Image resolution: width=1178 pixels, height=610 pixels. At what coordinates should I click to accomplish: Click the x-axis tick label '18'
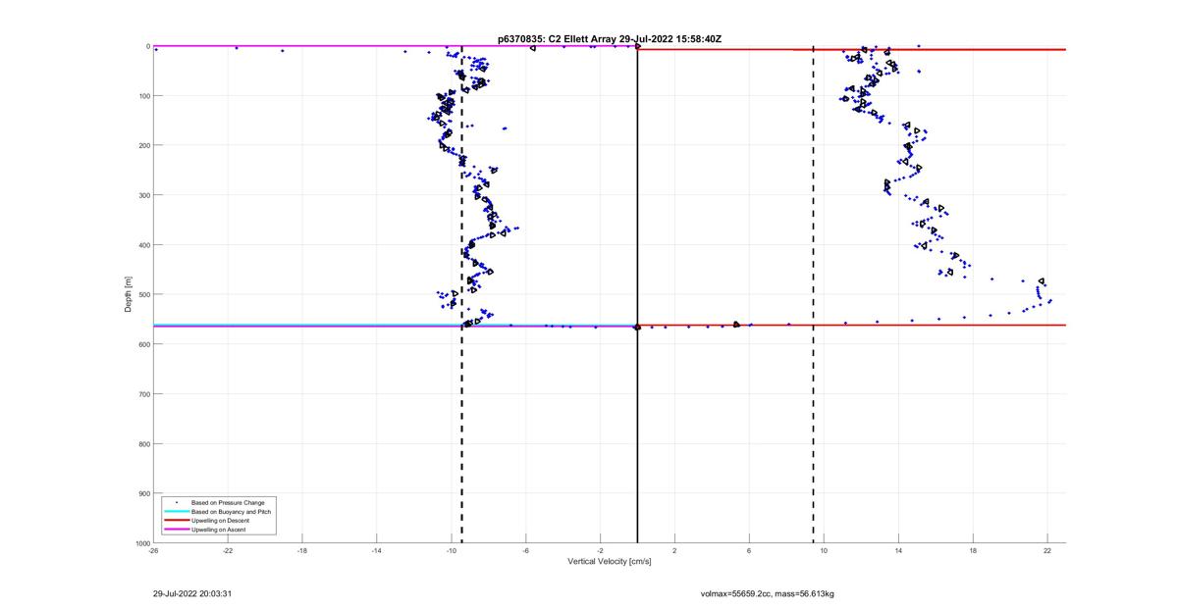974,551
